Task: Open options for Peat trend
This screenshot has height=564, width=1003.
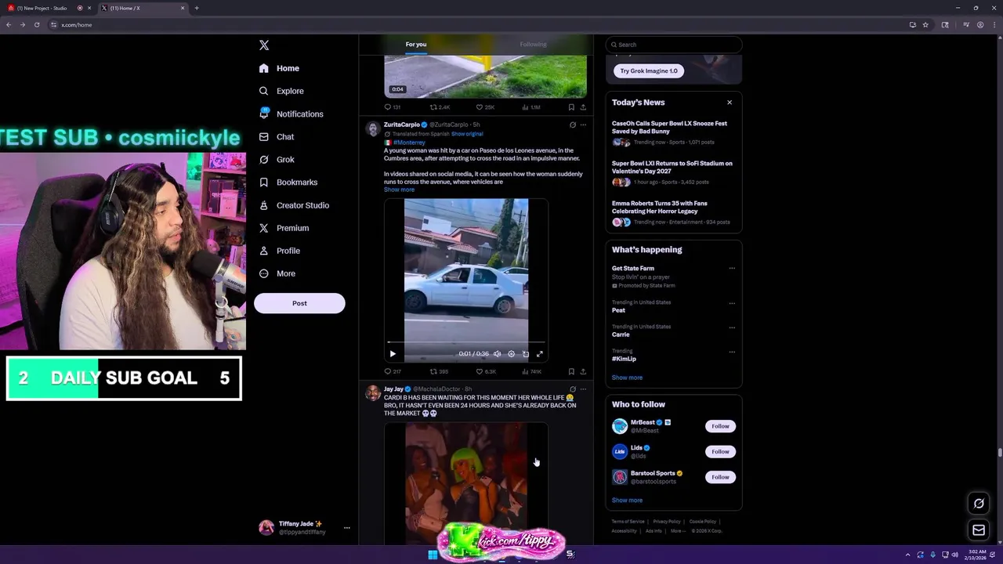Action: pos(732,303)
